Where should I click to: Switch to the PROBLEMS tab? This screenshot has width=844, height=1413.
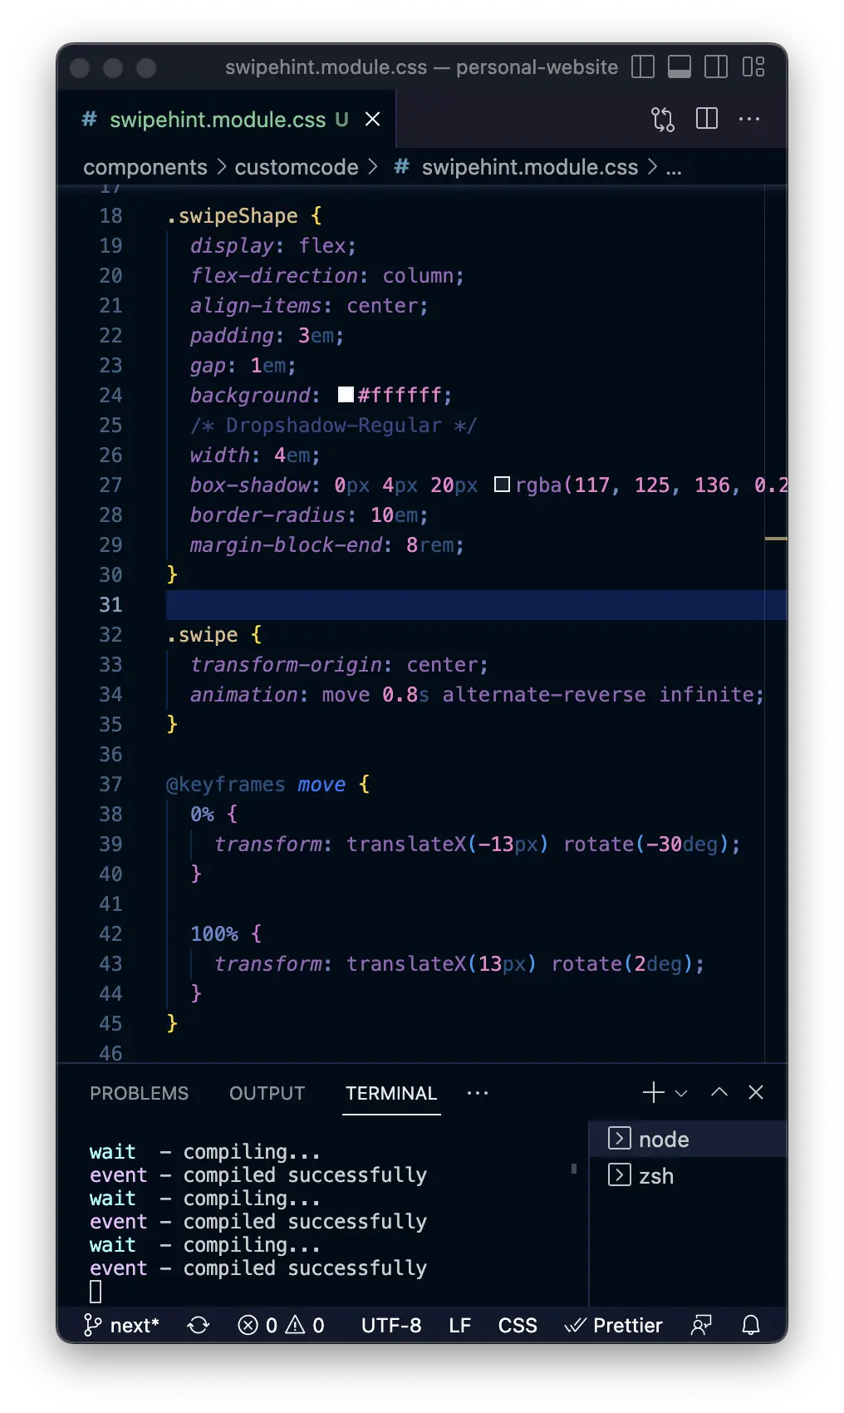coord(139,1093)
